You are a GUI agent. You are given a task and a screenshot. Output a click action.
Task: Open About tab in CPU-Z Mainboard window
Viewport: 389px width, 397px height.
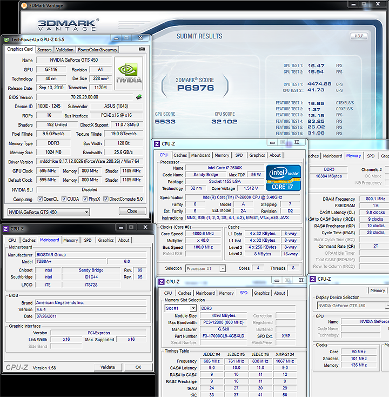124,240
